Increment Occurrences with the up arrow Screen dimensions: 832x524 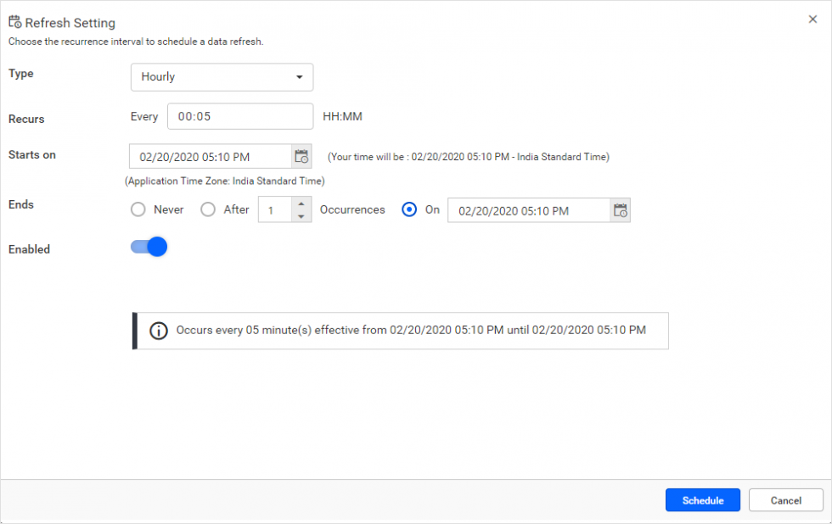tap(301, 204)
